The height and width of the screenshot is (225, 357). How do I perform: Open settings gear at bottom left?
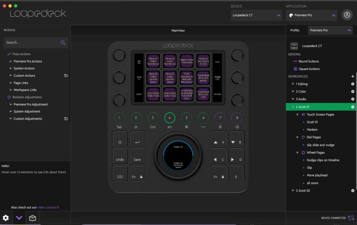coord(6,218)
